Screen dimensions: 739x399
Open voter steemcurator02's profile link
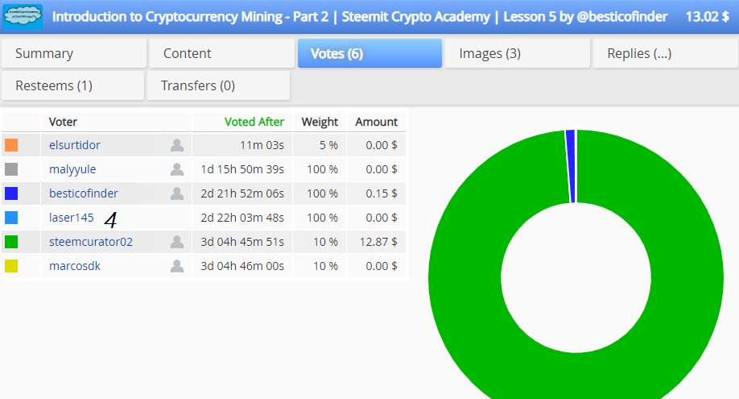(x=91, y=242)
